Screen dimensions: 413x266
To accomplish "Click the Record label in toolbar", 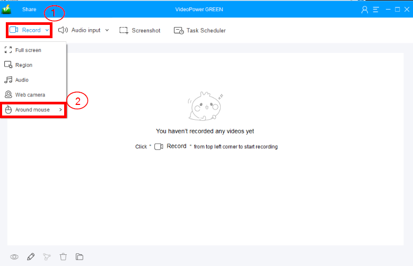I will click(31, 30).
